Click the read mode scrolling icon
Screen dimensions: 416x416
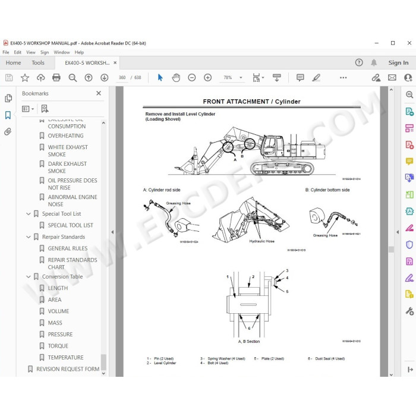[x=277, y=77]
